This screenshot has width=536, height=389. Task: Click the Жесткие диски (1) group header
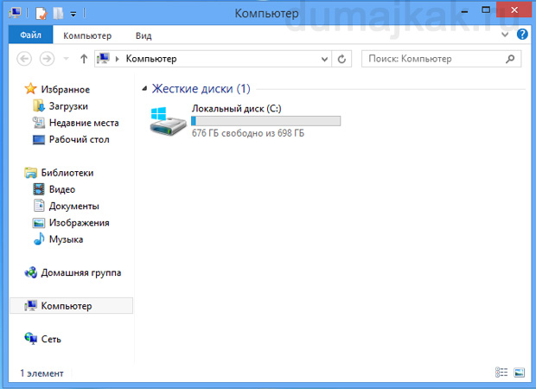click(201, 89)
